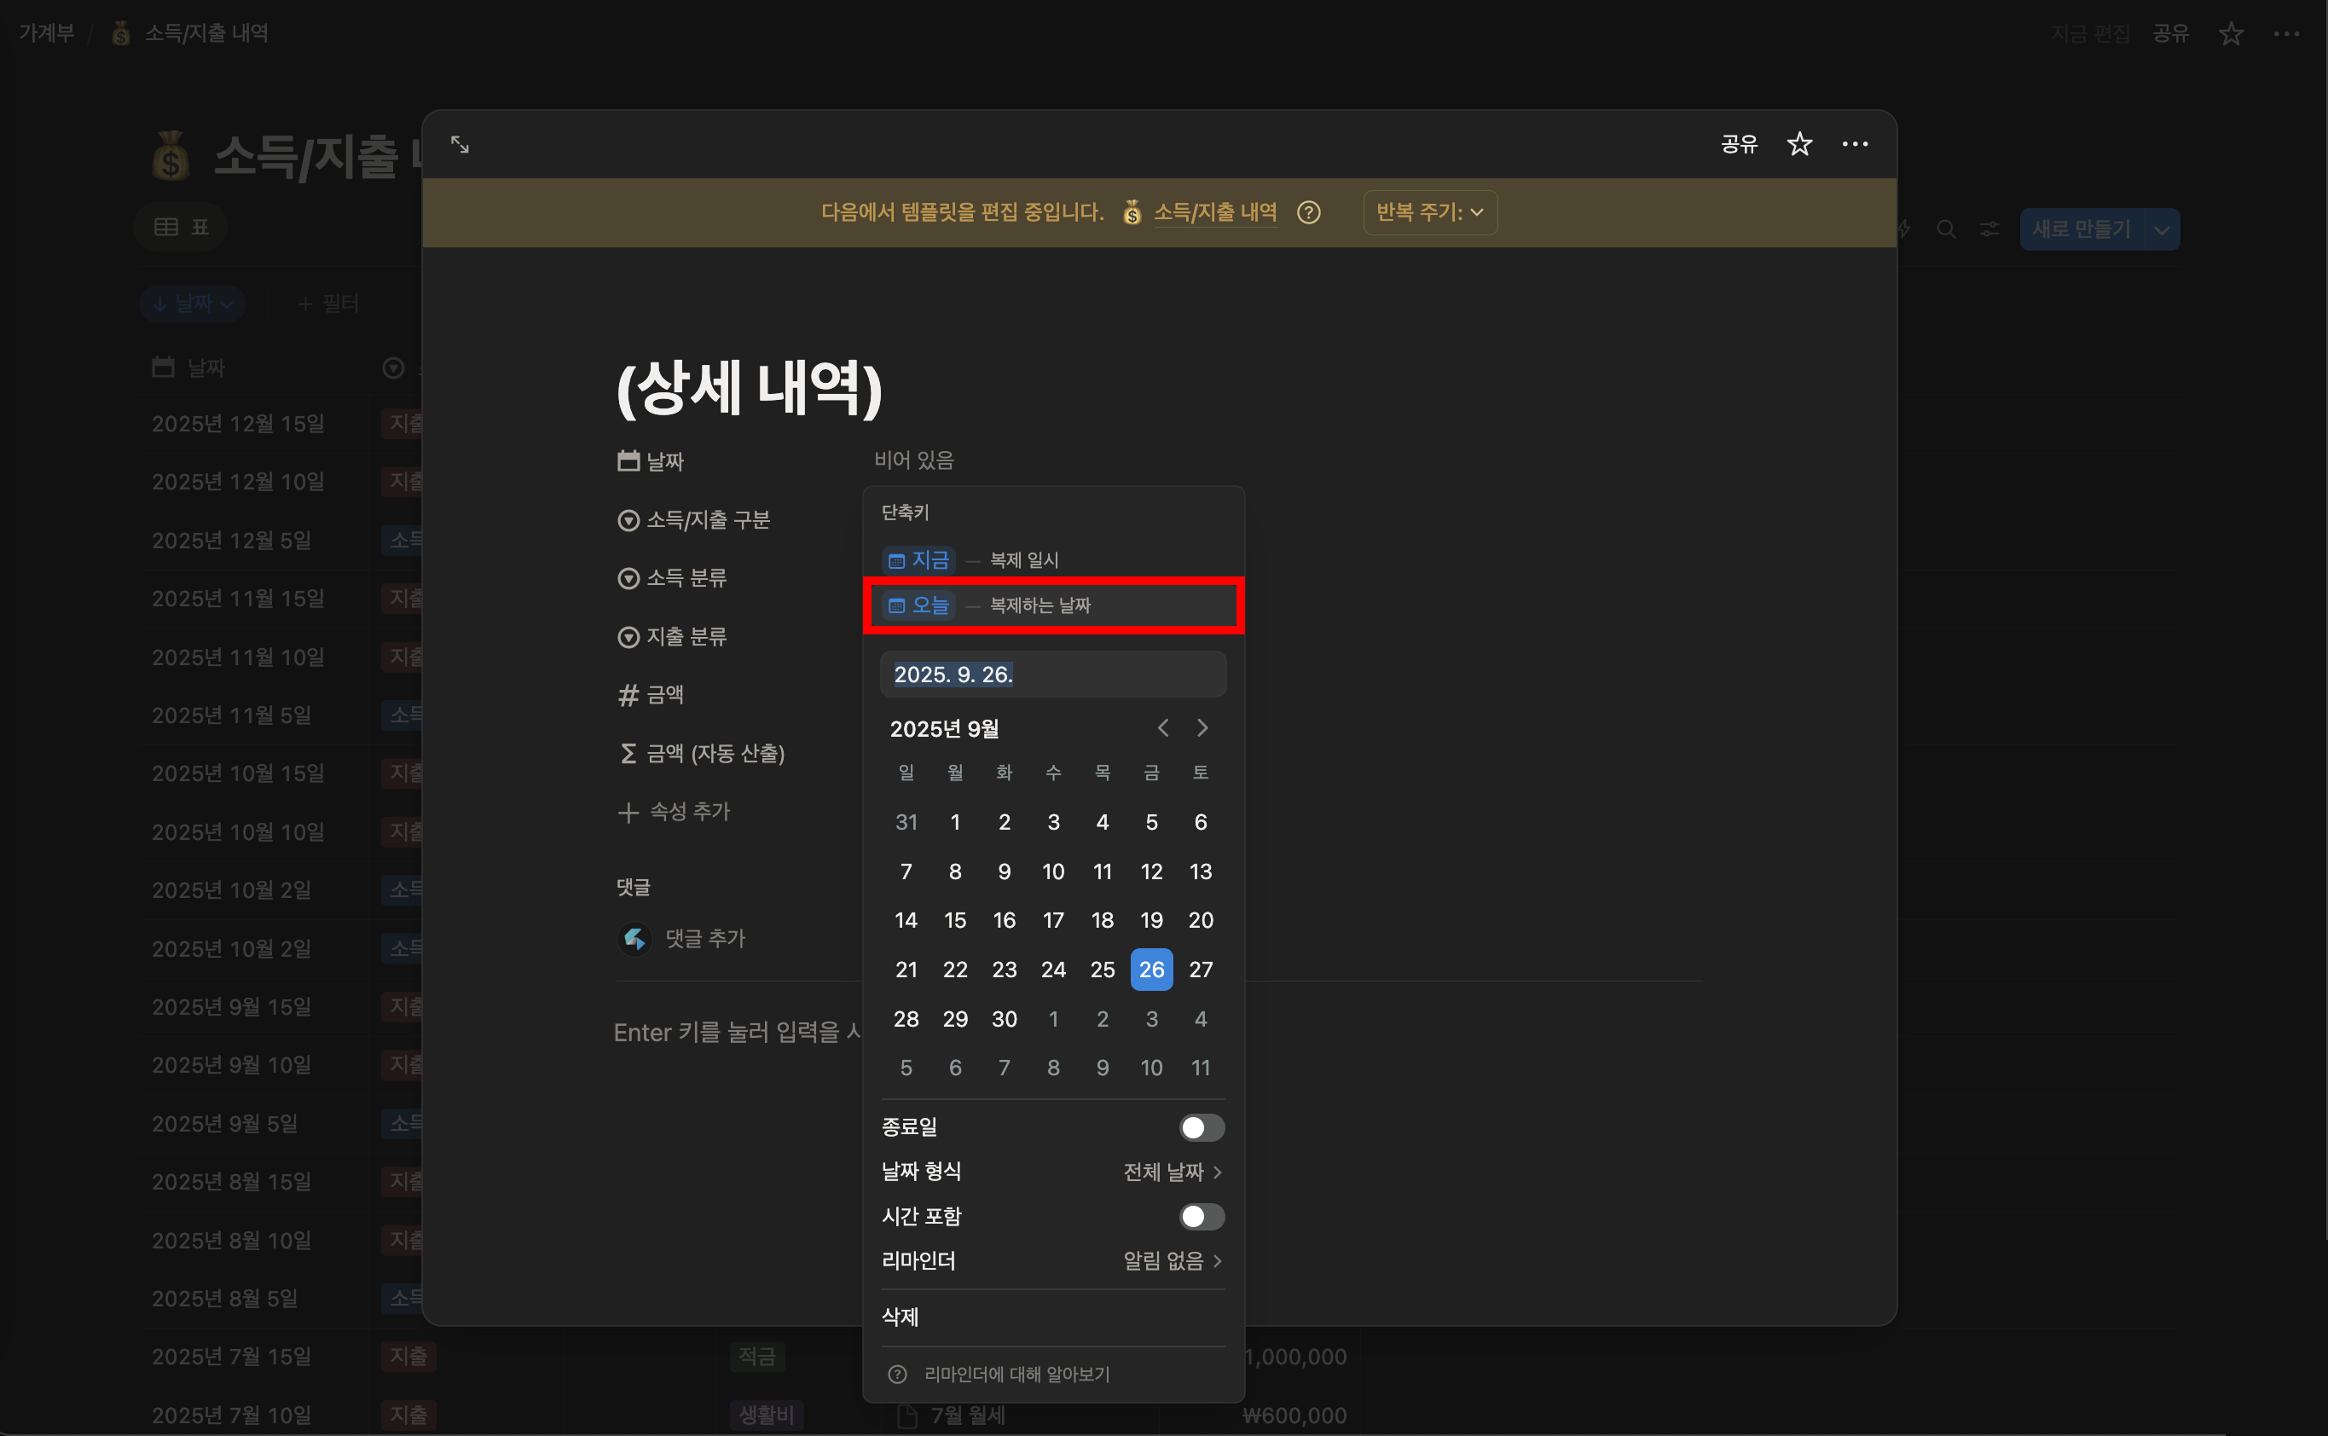Enable the 시간 포함 toggle
2328x1436 pixels.
1201,1217
